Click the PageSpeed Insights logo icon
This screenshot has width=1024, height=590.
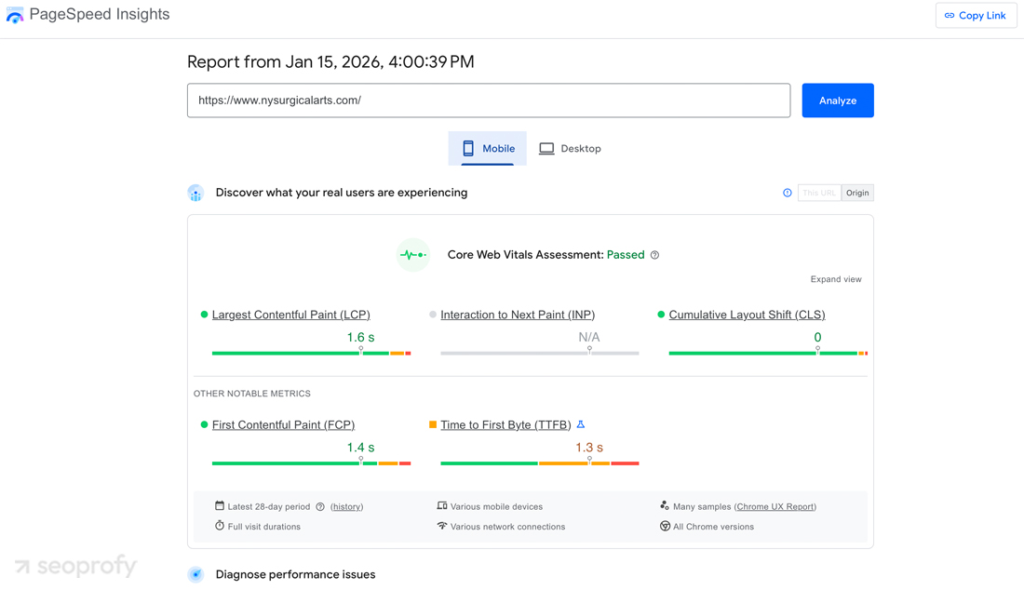15,14
